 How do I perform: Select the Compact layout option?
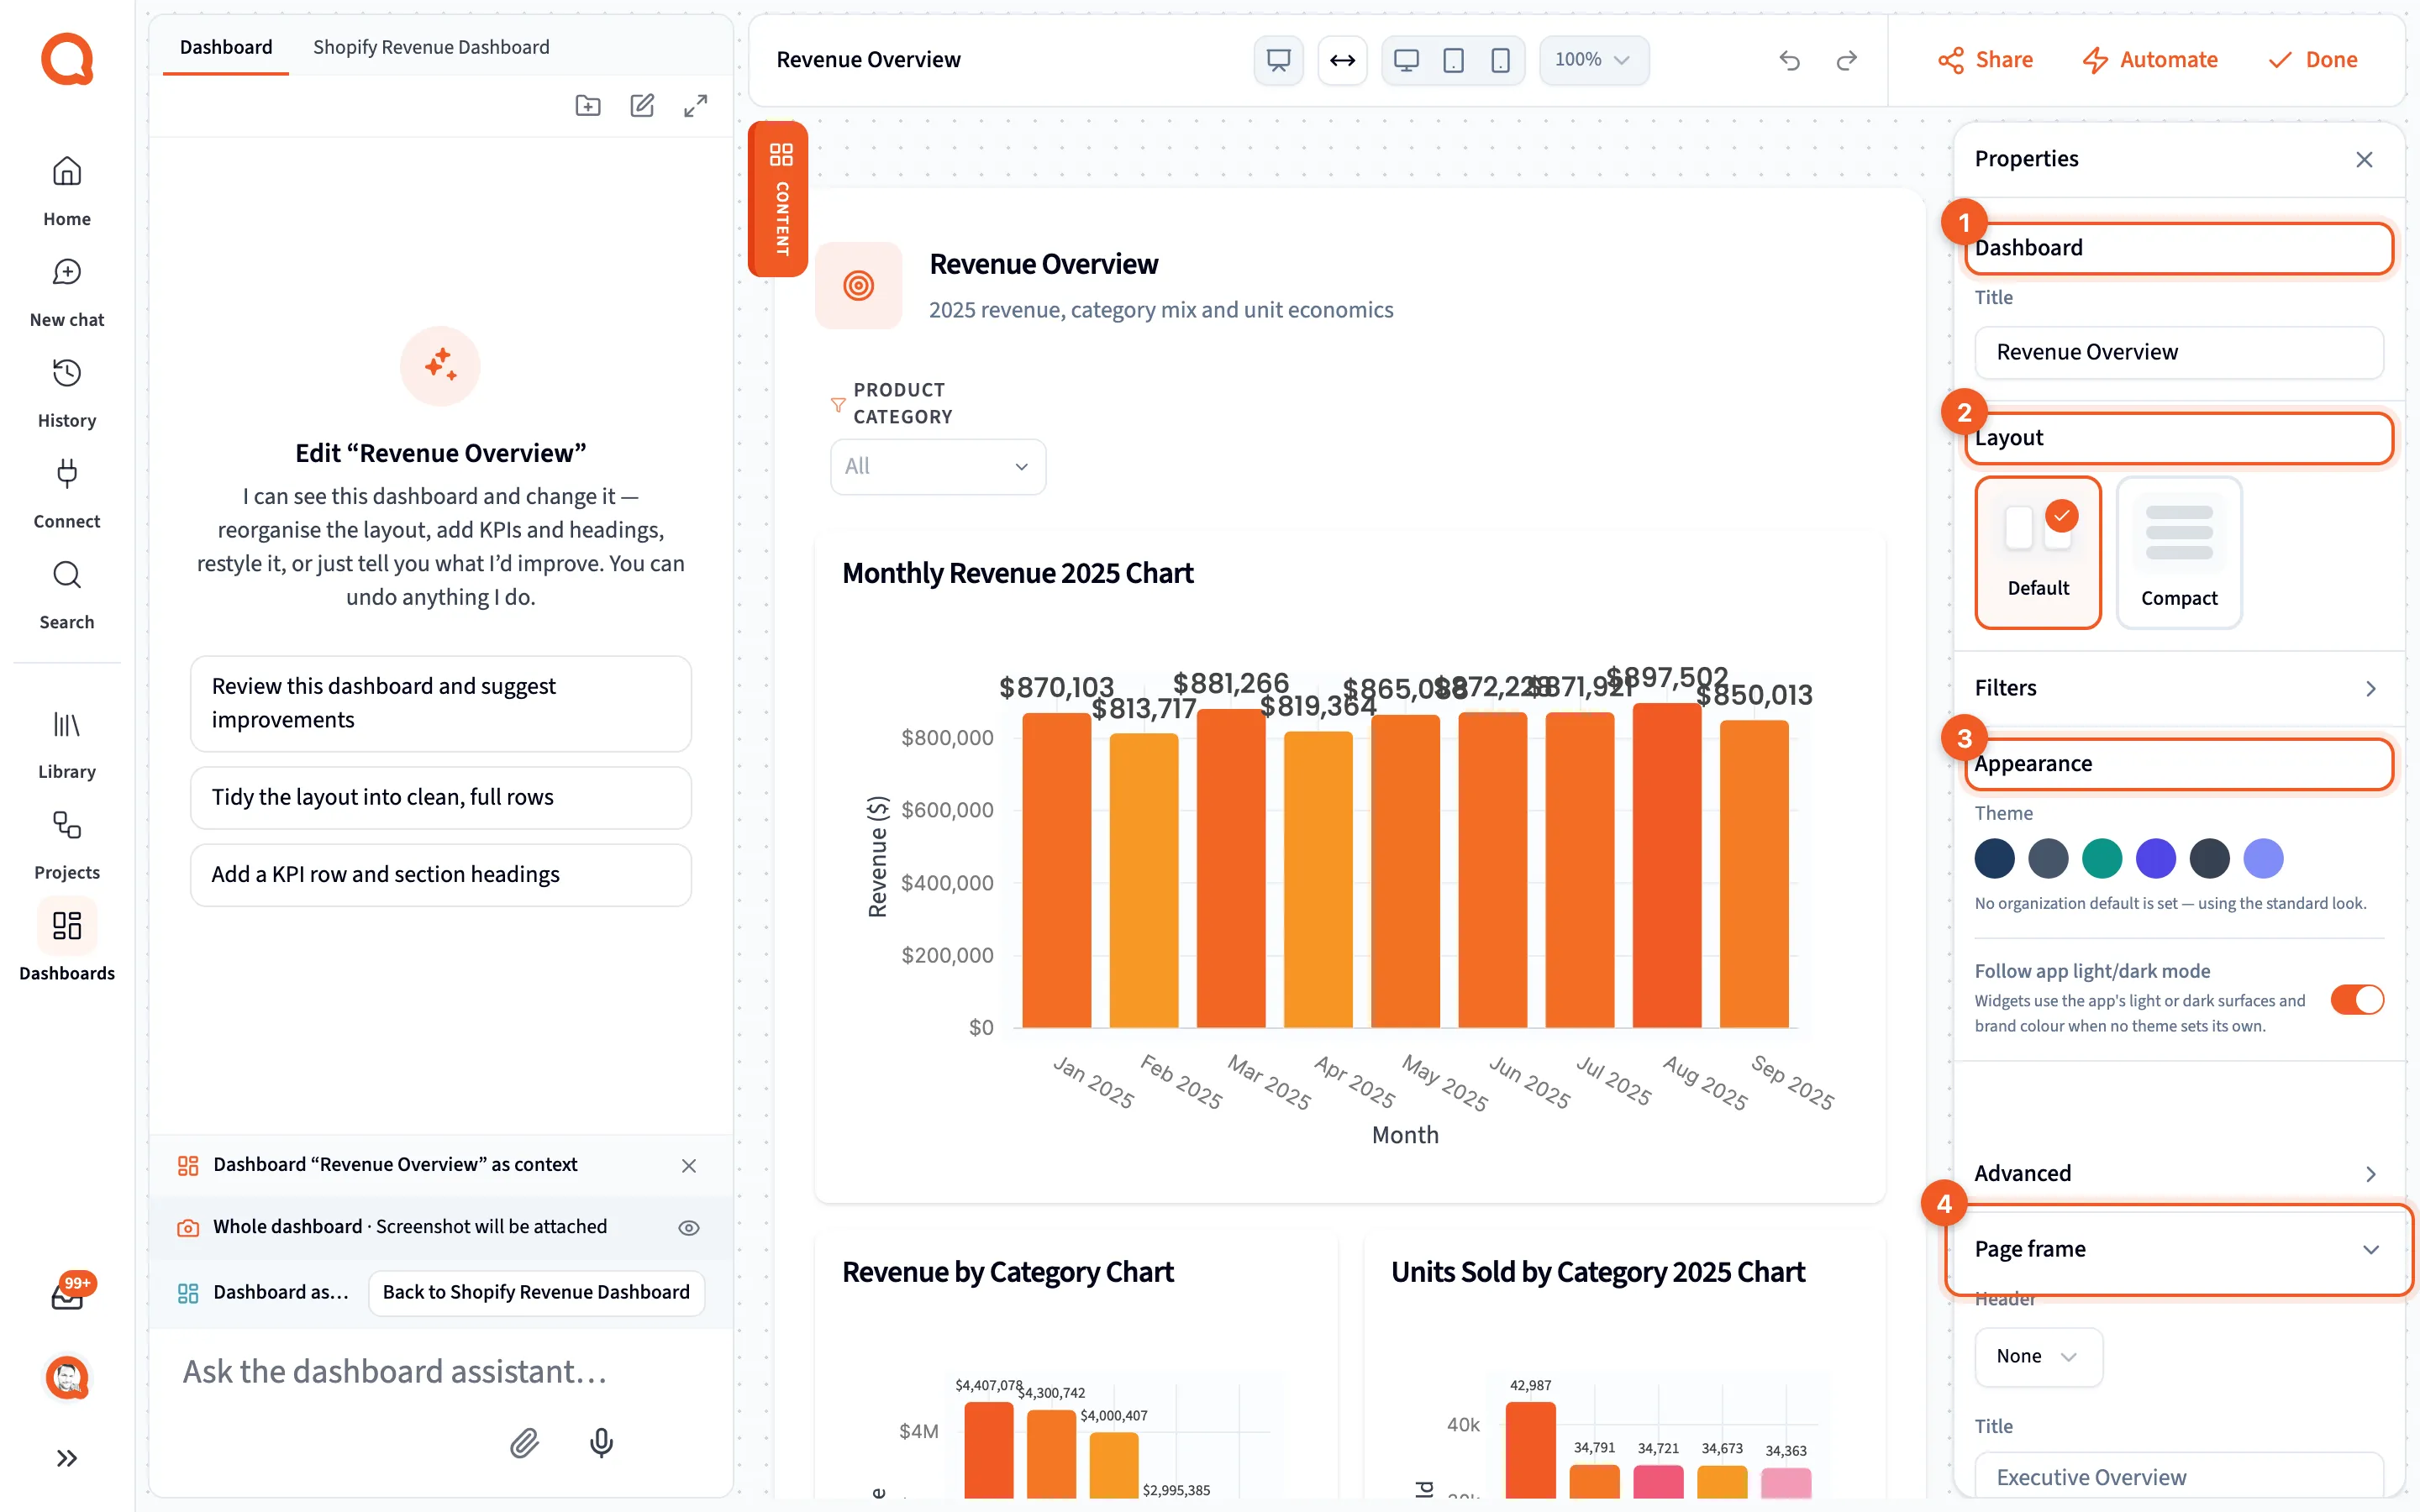coord(2179,552)
